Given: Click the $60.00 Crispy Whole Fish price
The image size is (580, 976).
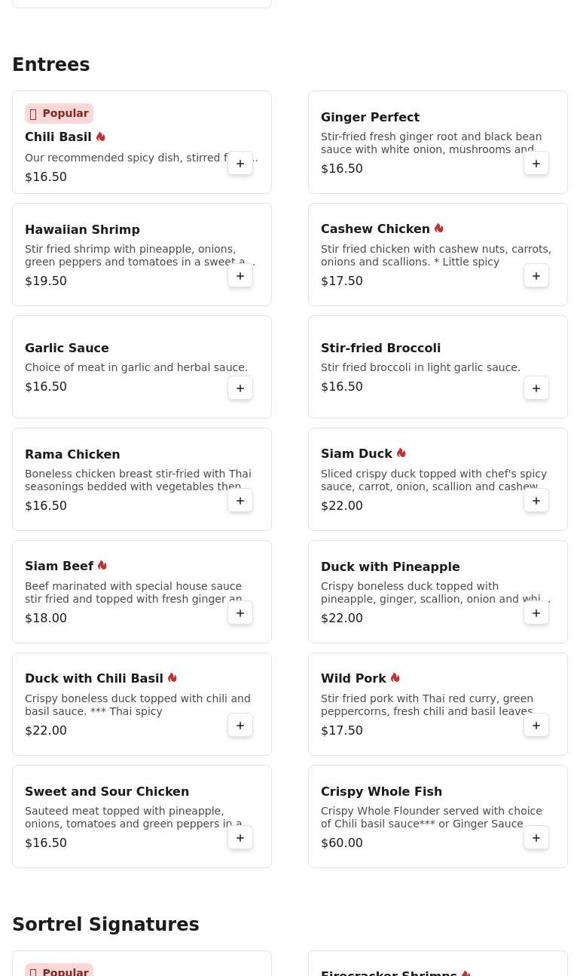Looking at the screenshot, I should [342, 843].
